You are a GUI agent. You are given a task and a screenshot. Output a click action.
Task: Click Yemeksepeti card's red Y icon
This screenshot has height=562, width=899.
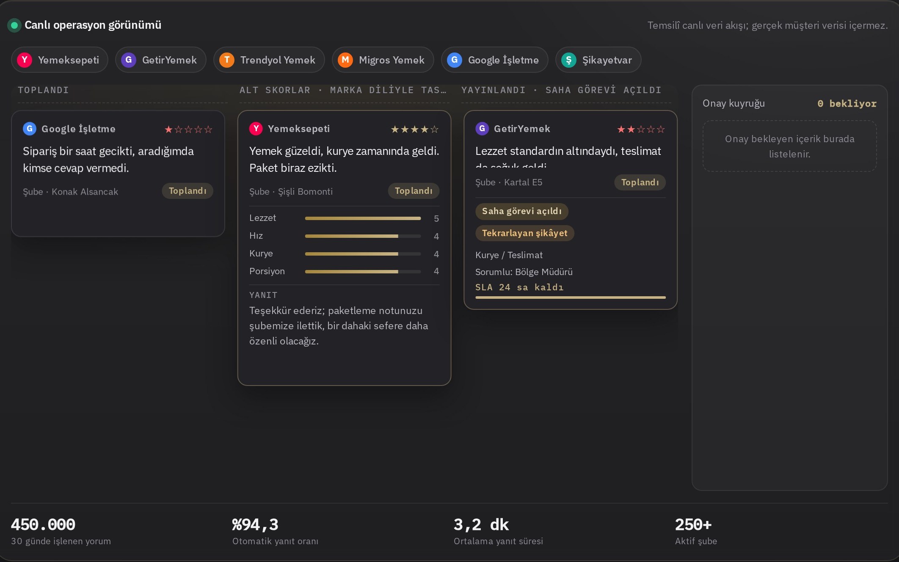point(256,129)
